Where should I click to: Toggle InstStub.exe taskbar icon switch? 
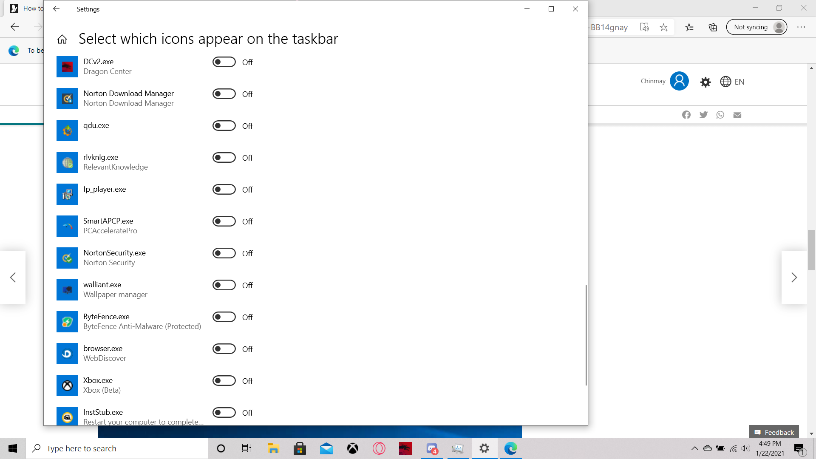click(x=224, y=413)
